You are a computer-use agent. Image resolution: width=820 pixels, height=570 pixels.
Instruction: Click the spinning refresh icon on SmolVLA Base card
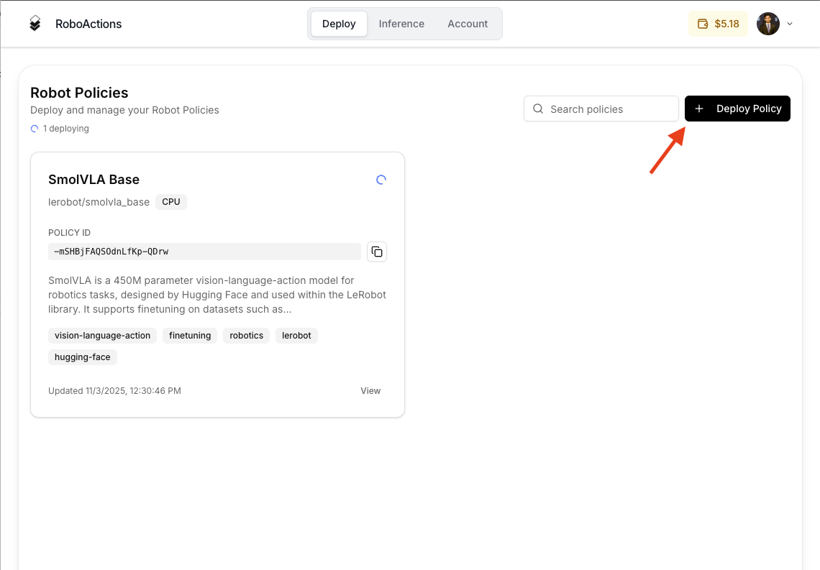click(x=381, y=180)
